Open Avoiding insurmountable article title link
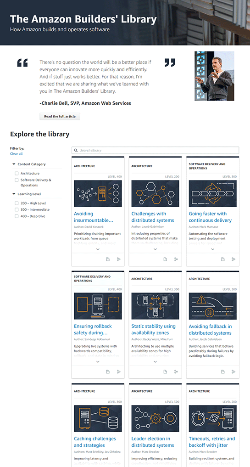This screenshot has height=467, width=250. pyautogui.click(x=94, y=217)
